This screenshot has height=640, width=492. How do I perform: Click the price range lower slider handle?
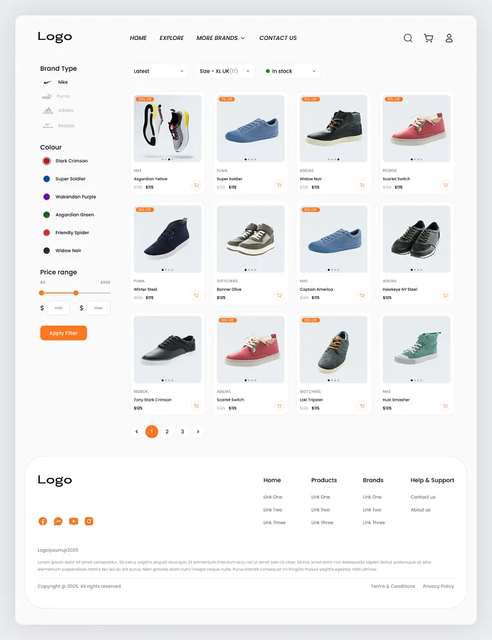pos(41,293)
